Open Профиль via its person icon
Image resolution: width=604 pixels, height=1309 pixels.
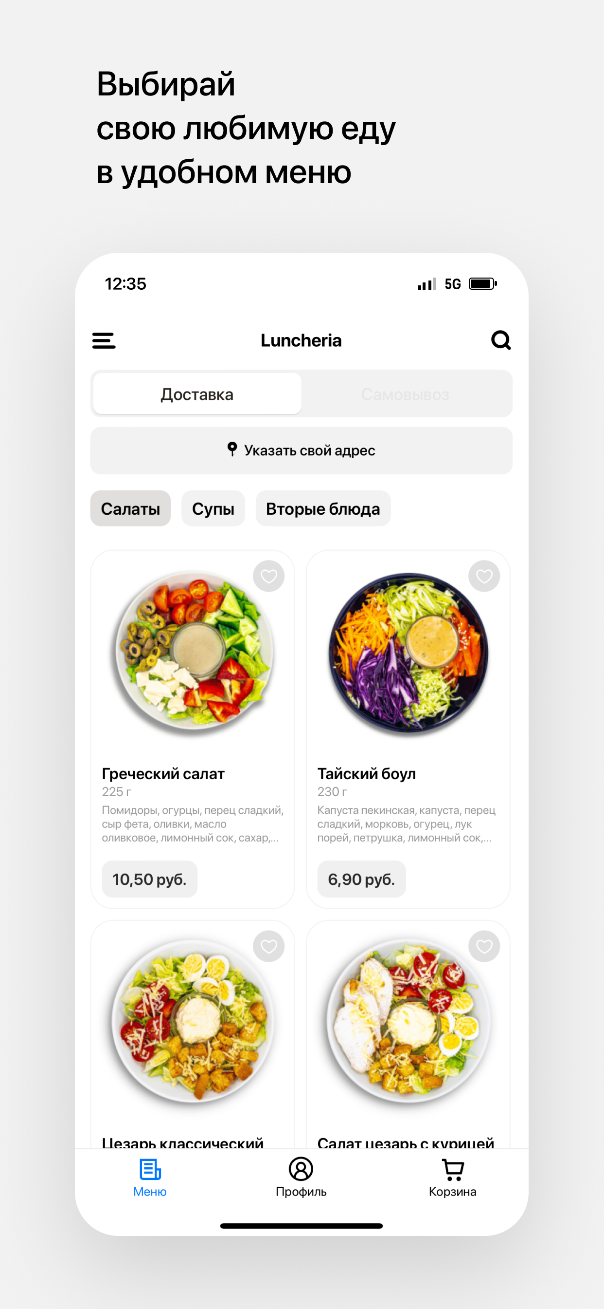tap(301, 1169)
